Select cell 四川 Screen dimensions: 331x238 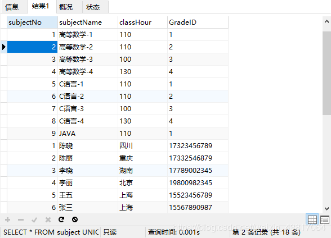(x=142, y=145)
